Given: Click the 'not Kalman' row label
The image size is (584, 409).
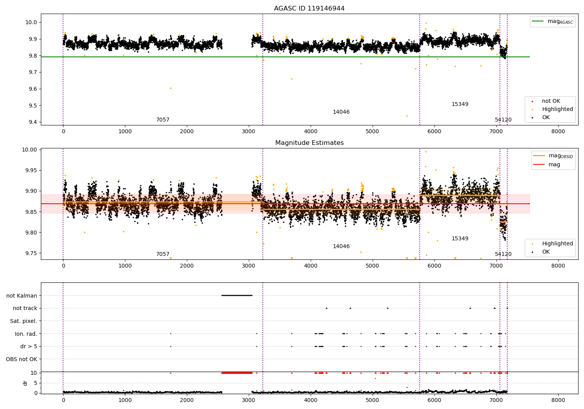Looking at the screenshot, I should (x=22, y=296).
